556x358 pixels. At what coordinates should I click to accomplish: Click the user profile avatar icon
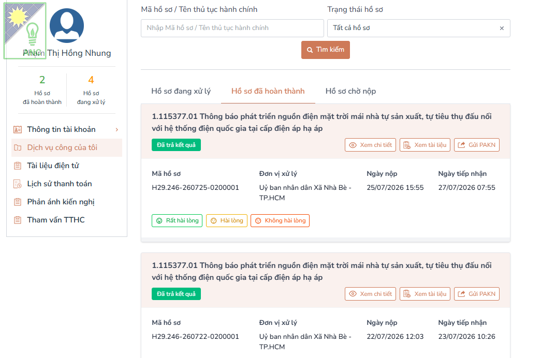67,25
